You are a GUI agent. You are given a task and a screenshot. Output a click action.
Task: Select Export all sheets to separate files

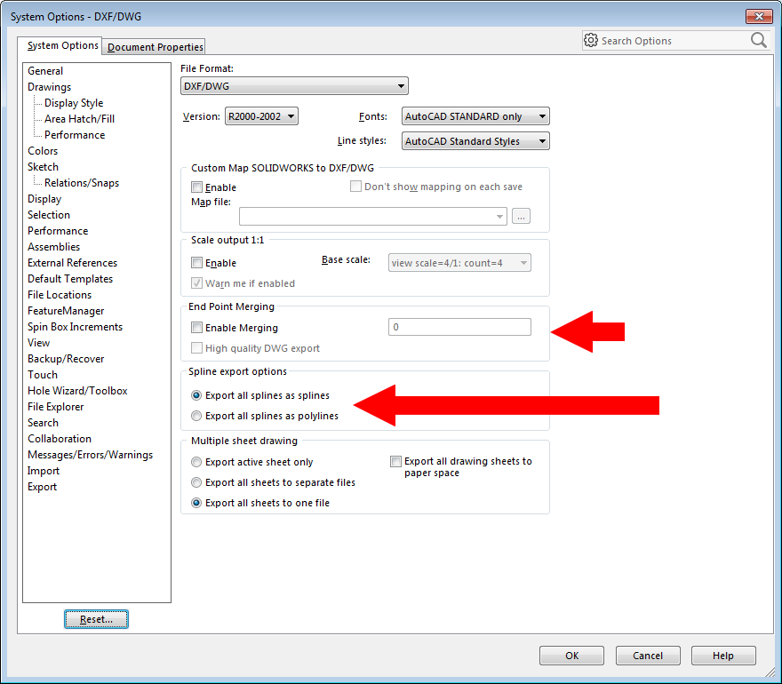[197, 482]
